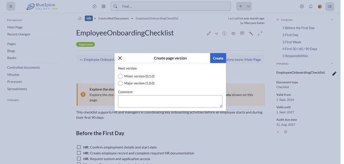Open Pages in the left sidebar

click(x=12, y=44)
